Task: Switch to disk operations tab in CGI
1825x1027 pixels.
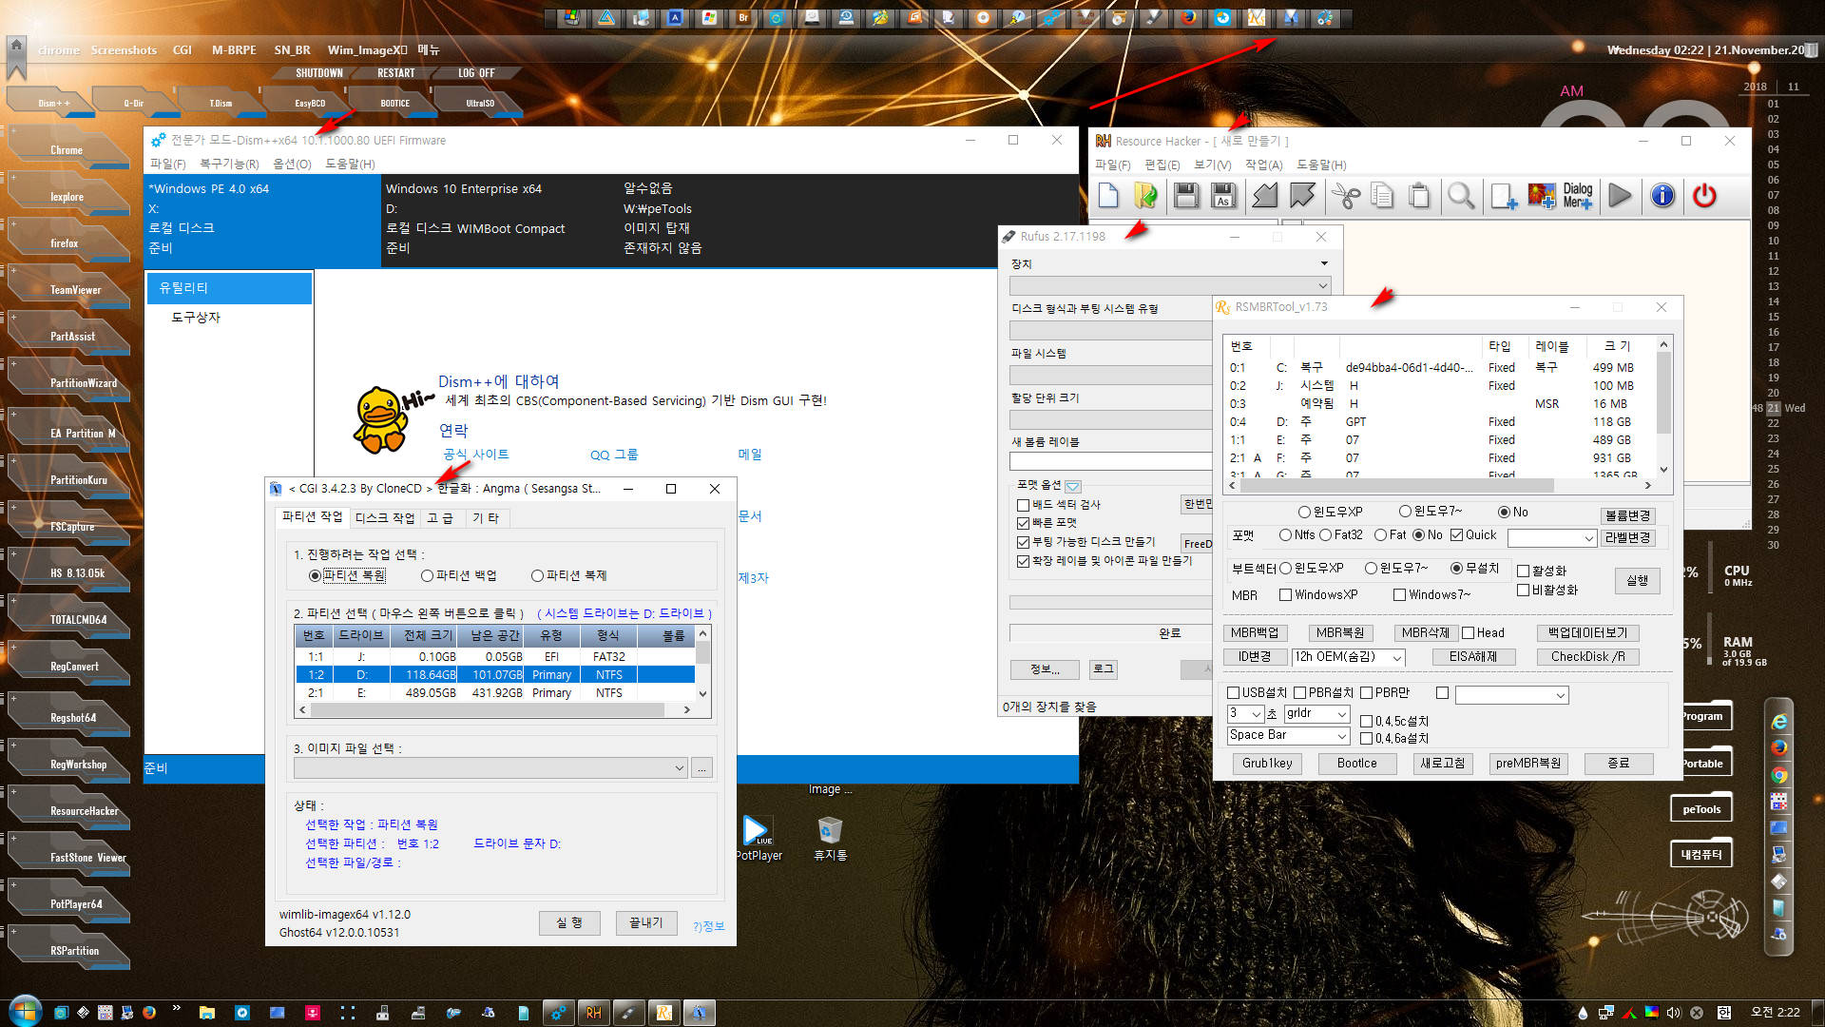Action: click(384, 517)
